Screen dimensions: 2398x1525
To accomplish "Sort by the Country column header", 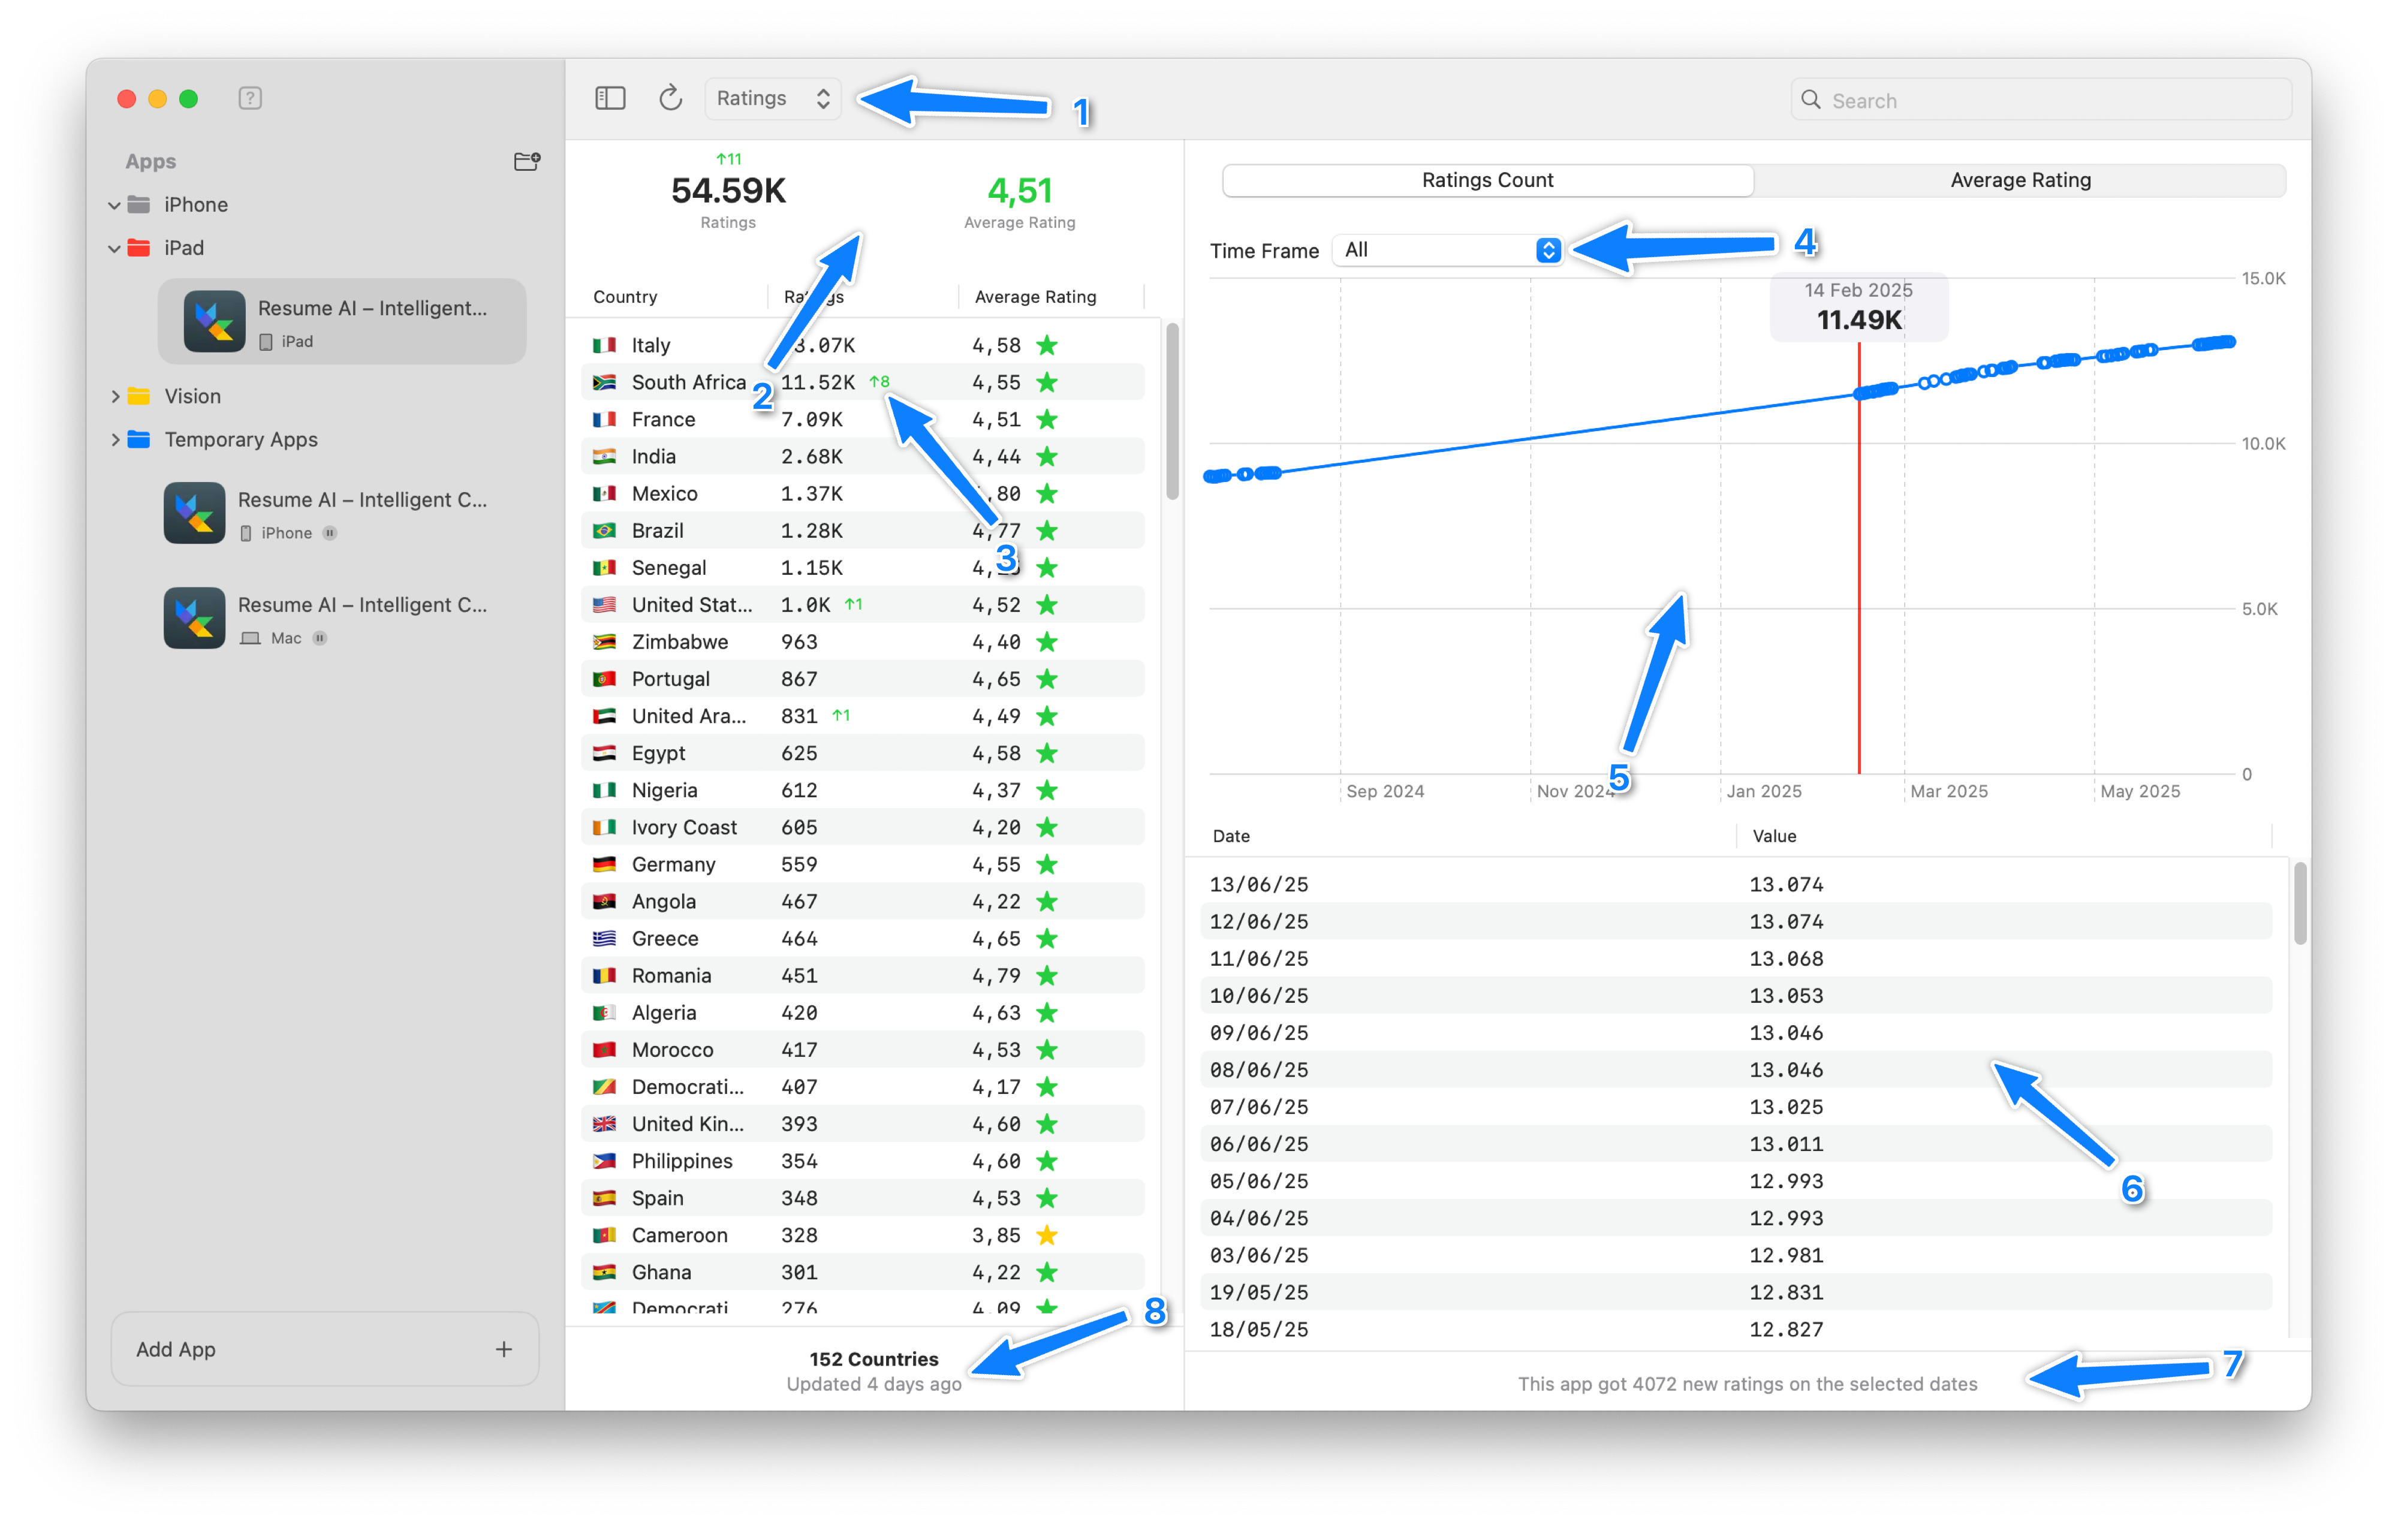I will point(625,297).
